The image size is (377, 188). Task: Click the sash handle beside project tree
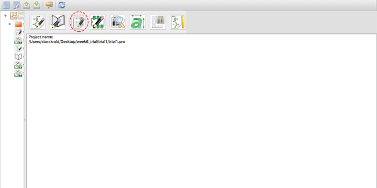coord(25,120)
